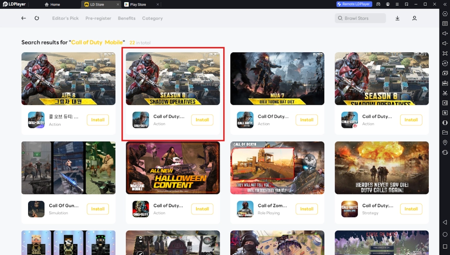Switch to the Play Store tab
Viewport: 450px width, 255px height.
coord(138,4)
